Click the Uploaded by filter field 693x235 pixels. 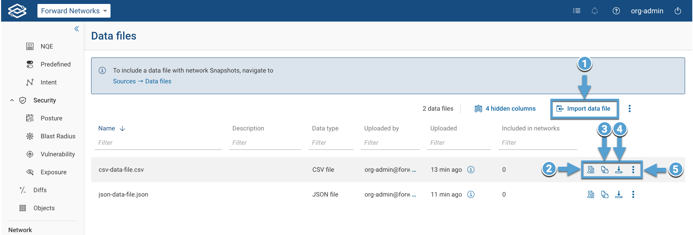coord(390,143)
